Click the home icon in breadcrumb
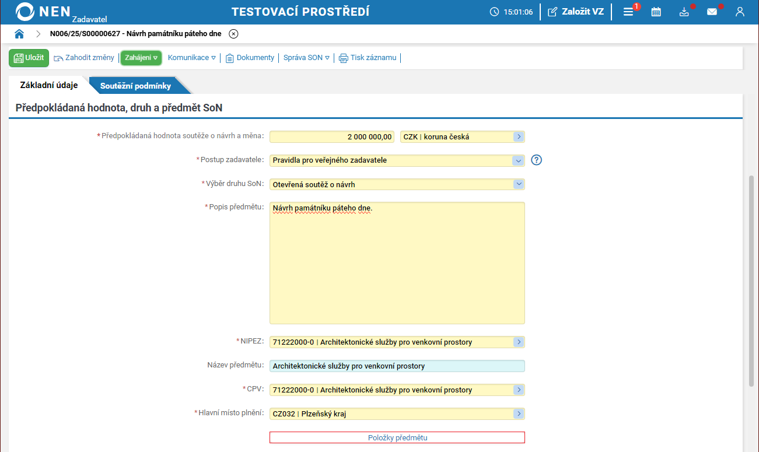759x452 pixels. pos(19,34)
